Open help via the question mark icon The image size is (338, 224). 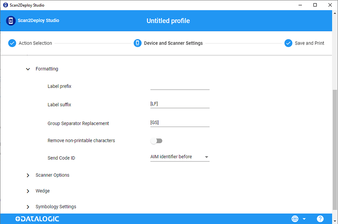(x=320, y=219)
